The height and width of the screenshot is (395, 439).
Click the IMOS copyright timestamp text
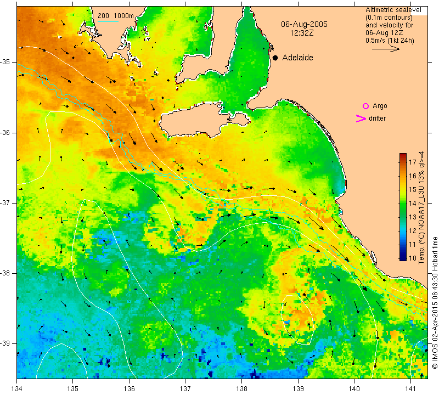435,302
